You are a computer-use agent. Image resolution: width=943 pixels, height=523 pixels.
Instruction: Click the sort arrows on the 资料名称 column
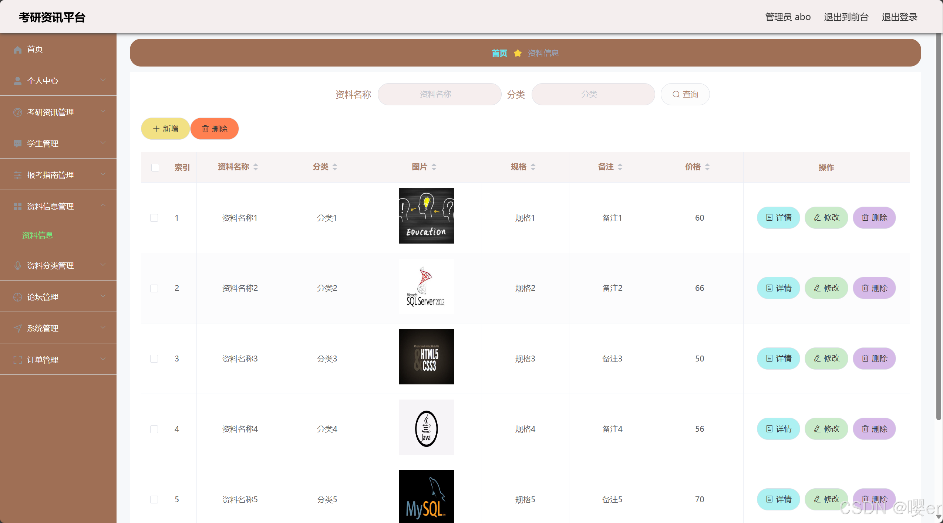click(x=256, y=167)
